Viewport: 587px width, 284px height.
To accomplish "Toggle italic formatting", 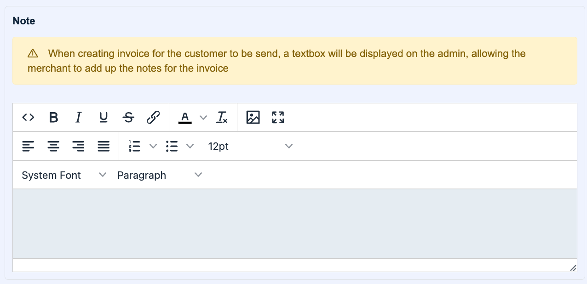I will click(x=78, y=118).
